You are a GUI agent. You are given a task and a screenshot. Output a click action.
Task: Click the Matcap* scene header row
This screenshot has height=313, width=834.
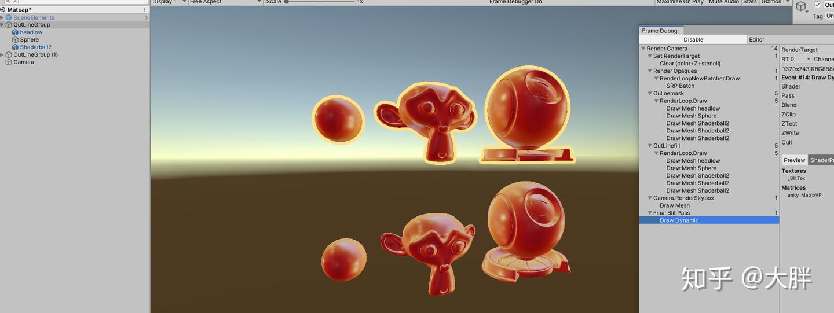click(x=74, y=10)
